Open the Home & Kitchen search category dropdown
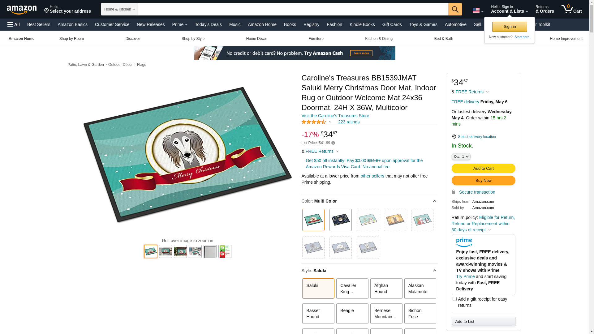The width and height of the screenshot is (594, 334). [x=119, y=9]
